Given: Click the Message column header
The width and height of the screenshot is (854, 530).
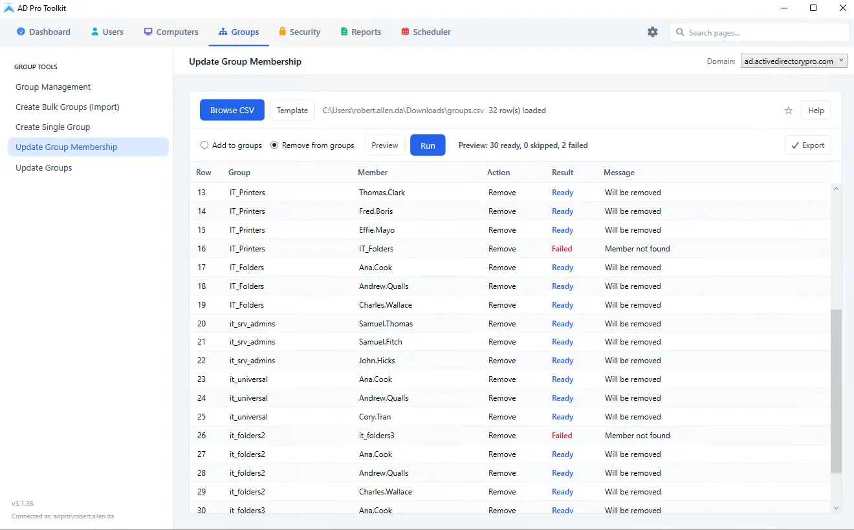Looking at the screenshot, I should click(619, 173).
